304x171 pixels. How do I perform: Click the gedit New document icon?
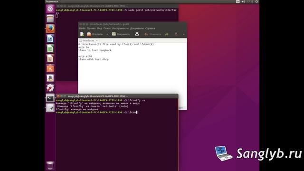pos(82,34)
